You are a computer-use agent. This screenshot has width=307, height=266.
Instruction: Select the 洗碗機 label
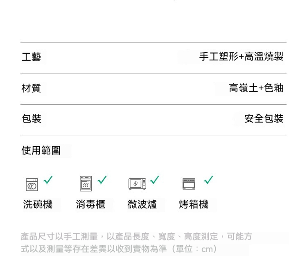click(38, 205)
